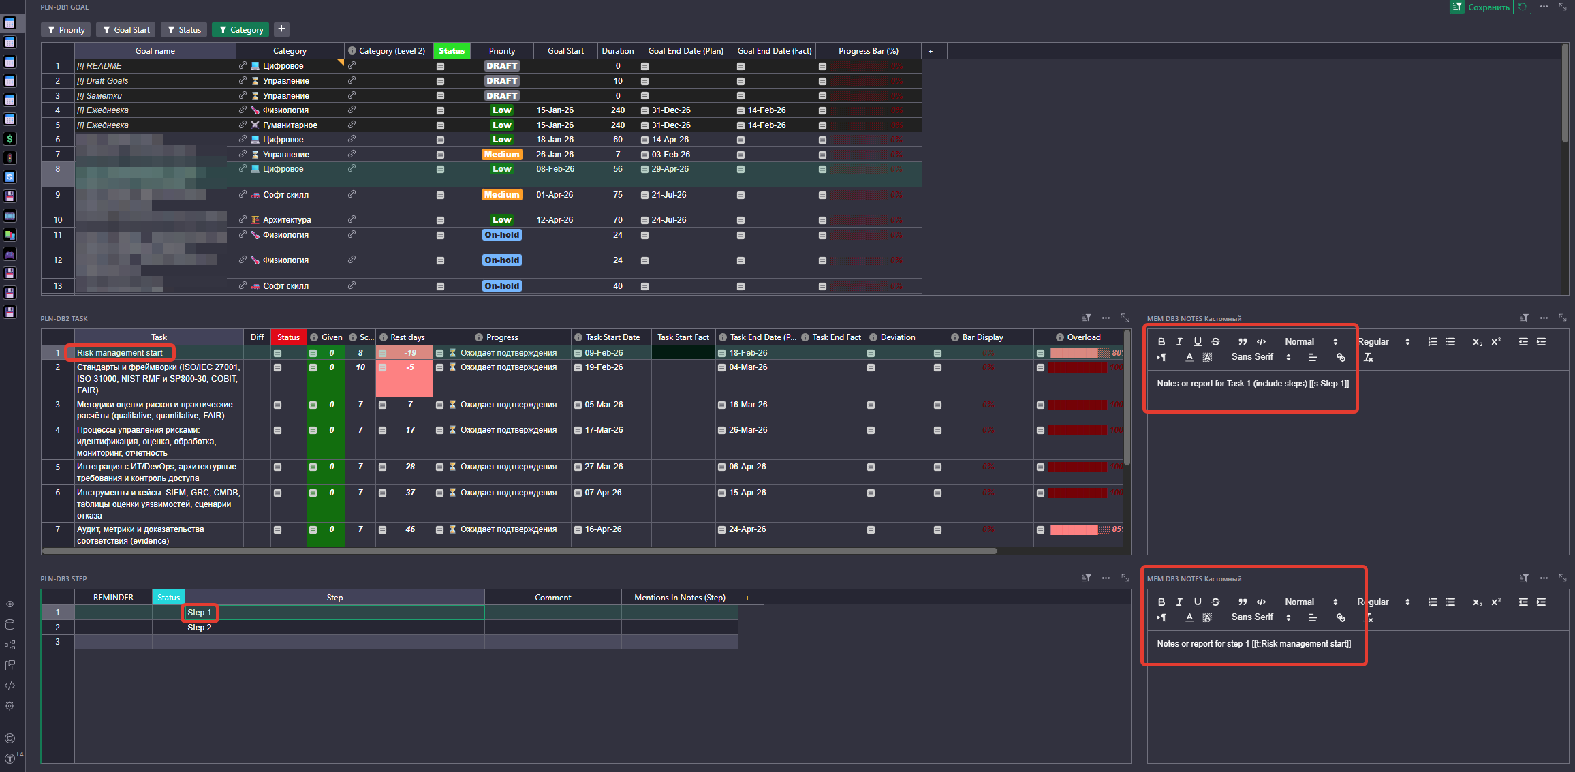Click the plus button to add a filter
Screen dimensions: 1575x772
281,29
